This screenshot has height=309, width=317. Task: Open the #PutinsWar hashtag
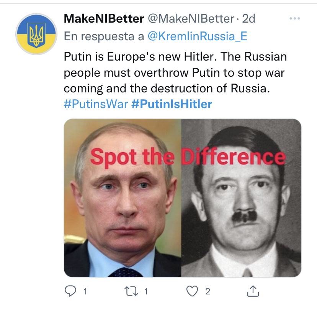click(95, 104)
